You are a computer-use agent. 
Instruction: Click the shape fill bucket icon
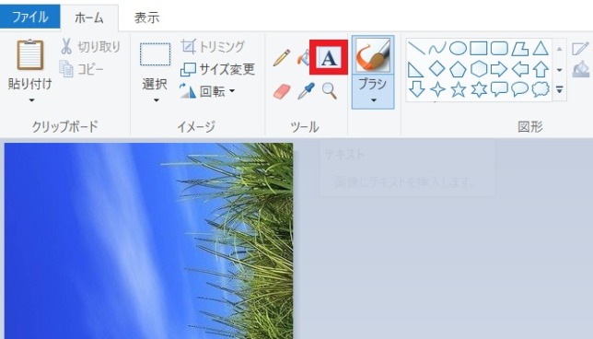[x=581, y=69]
